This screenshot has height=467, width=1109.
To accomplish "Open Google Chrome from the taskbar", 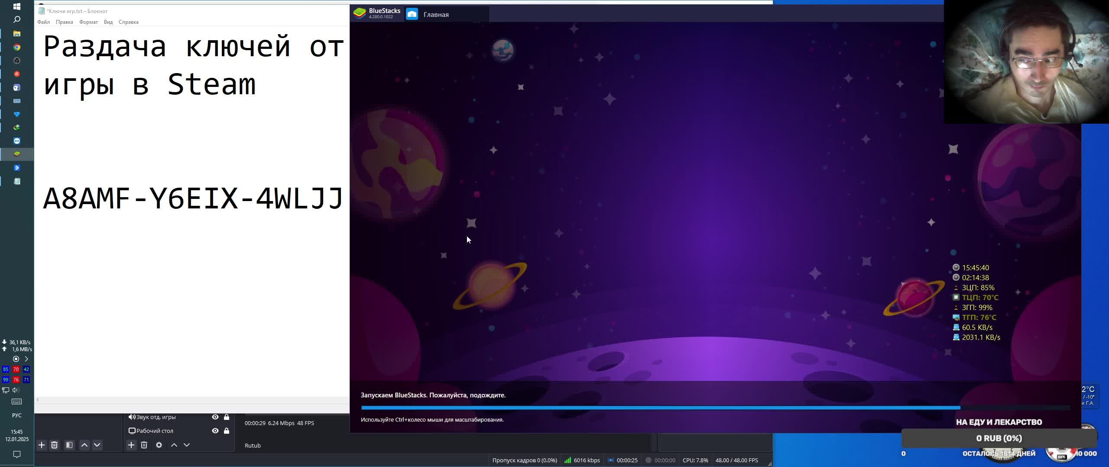I will click(x=17, y=47).
